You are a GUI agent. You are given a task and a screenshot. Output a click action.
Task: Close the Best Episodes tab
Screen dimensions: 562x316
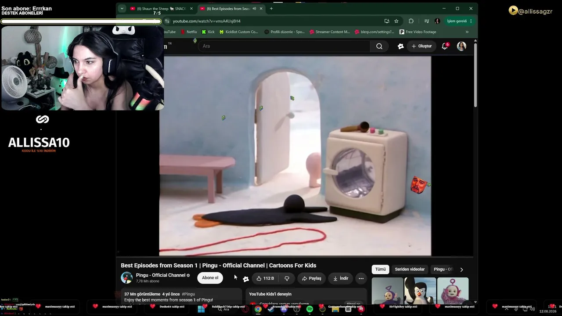click(x=261, y=9)
